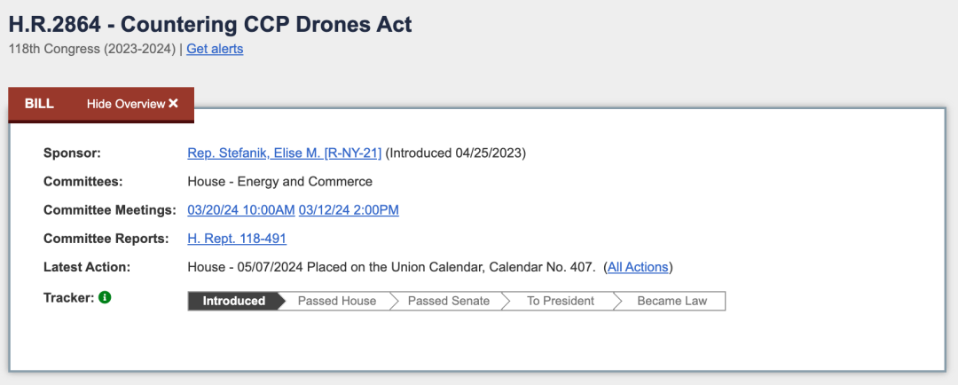This screenshot has height=385, width=958.
Task: Click the House - Energy and Commerce text
Action: point(279,182)
